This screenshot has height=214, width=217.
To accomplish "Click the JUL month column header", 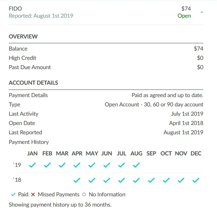I will coord(121,154).
